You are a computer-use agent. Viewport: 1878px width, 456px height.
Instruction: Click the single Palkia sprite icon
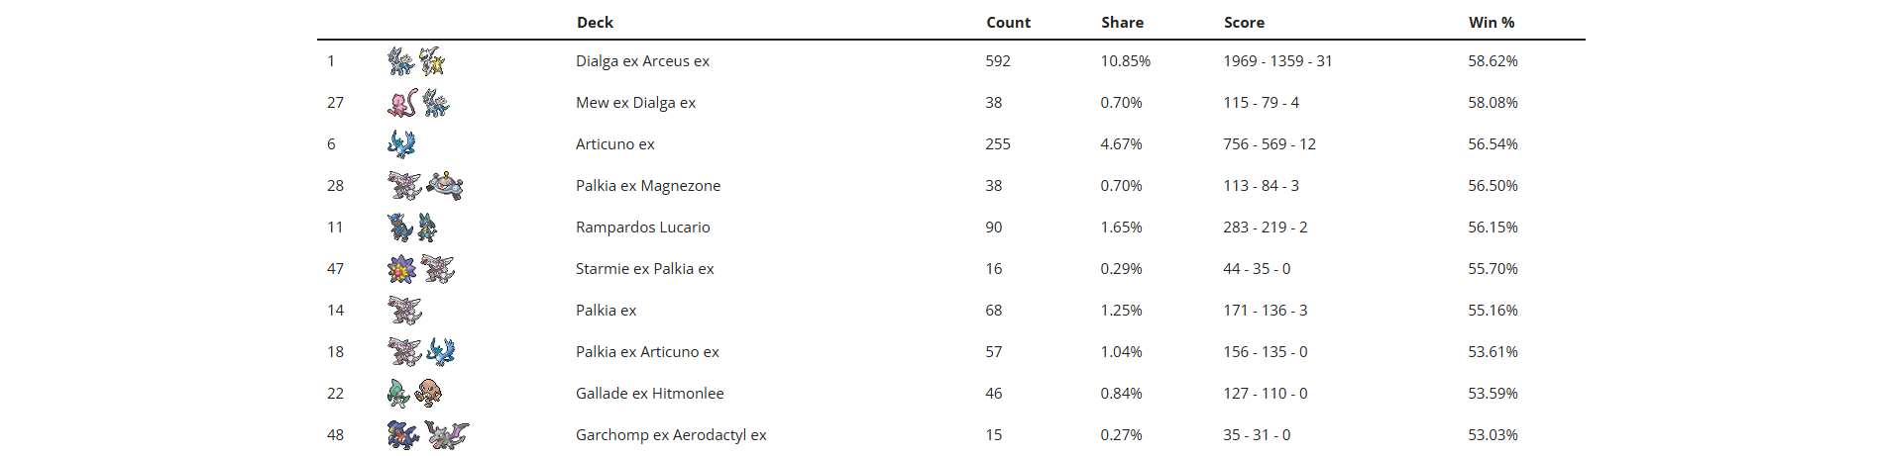tap(404, 311)
